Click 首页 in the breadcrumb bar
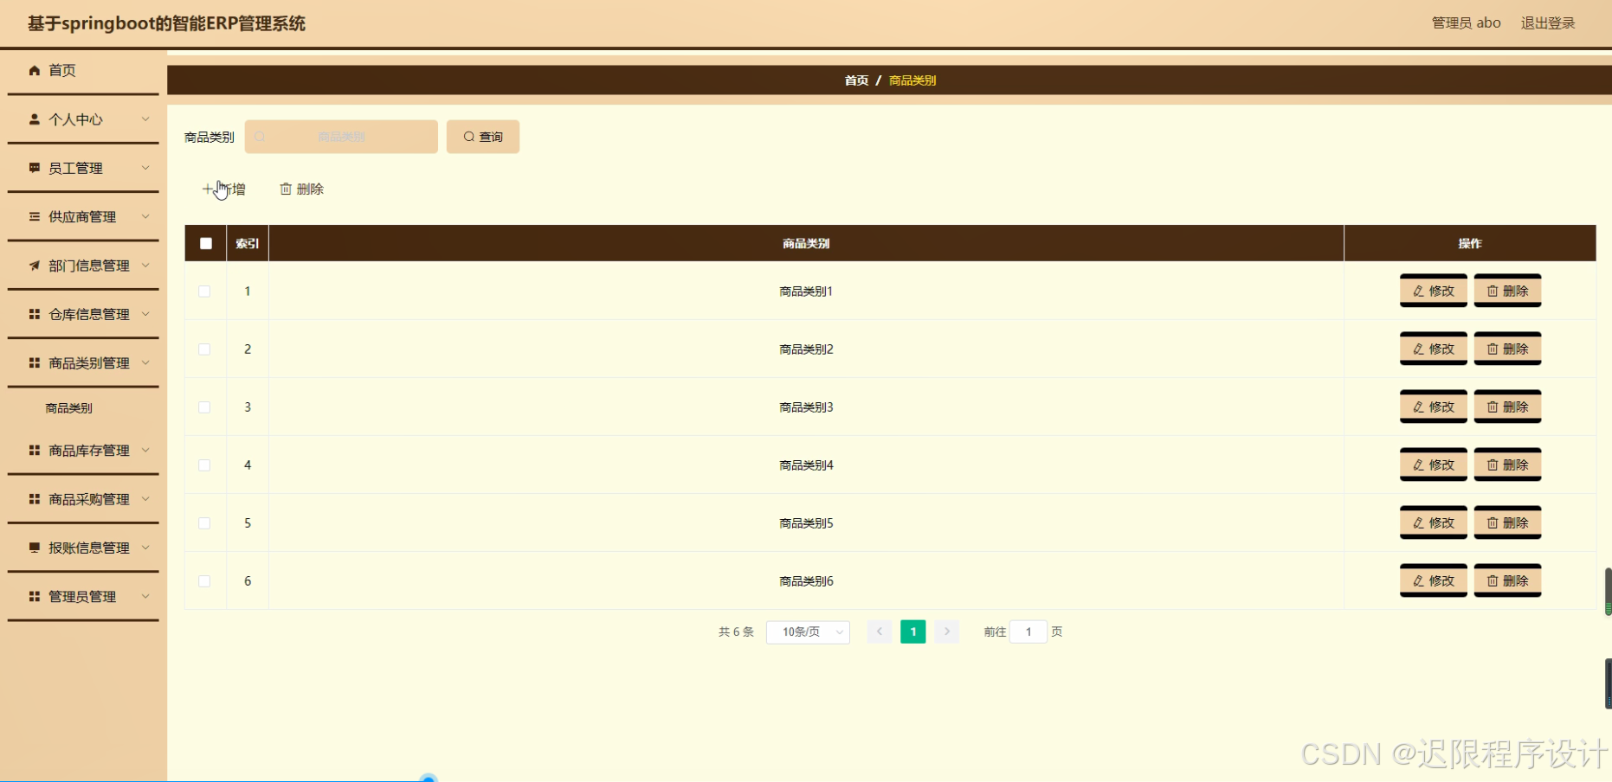 tap(855, 80)
